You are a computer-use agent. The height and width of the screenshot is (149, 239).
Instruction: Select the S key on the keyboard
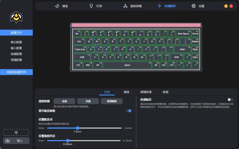point(99,49)
